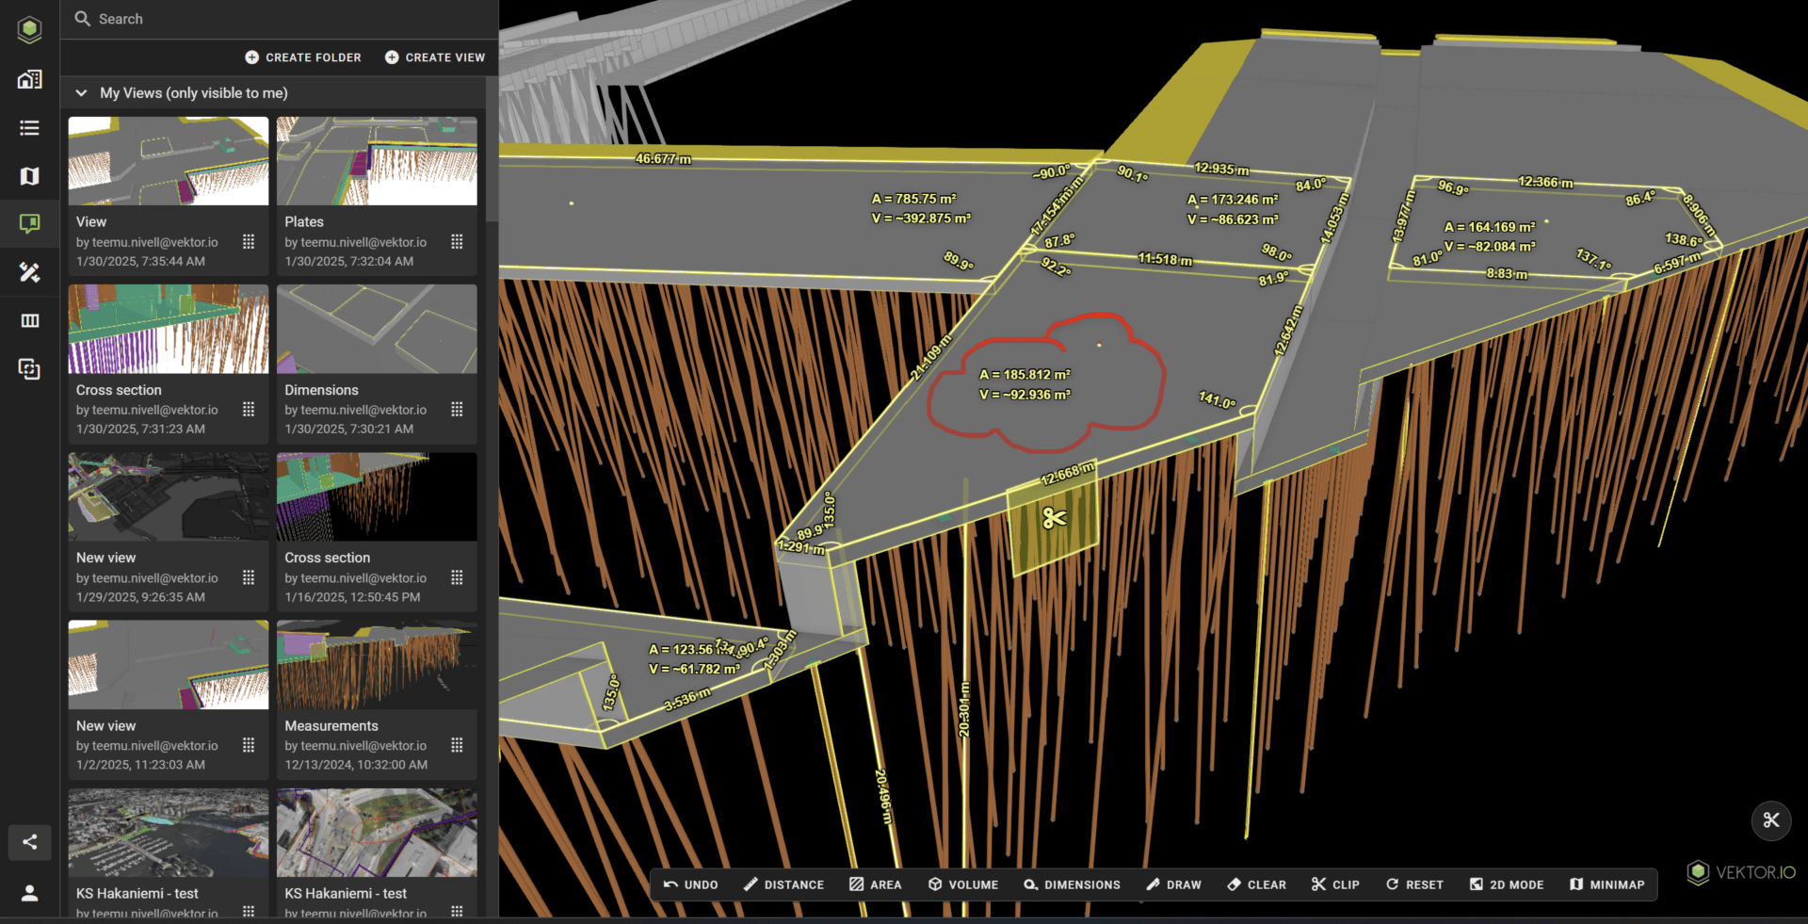Click the share icon in sidebar
1808x924 pixels.
[x=29, y=842]
